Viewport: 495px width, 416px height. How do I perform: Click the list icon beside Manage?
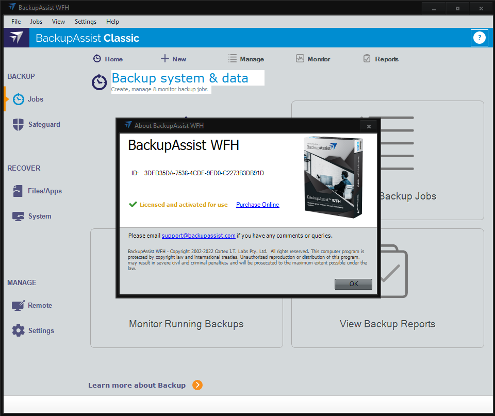[233, 58]
